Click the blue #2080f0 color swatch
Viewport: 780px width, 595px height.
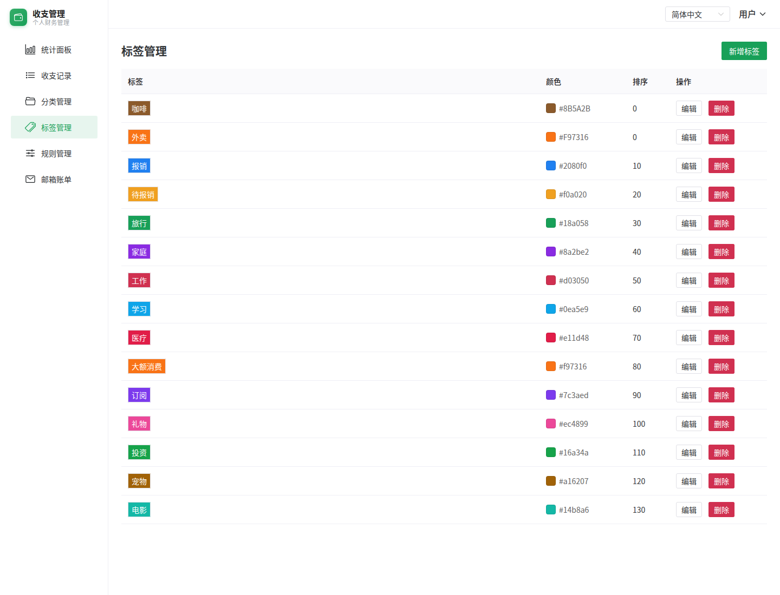(551, 166)
